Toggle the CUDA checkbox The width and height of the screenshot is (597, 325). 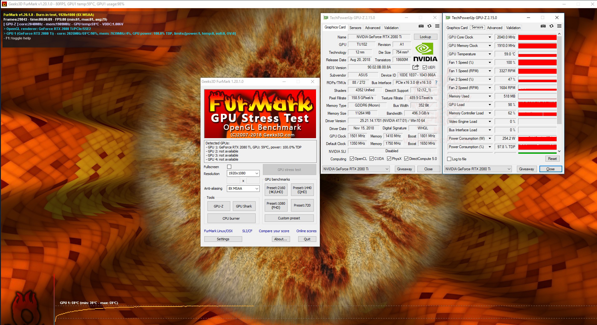[x=372, y=159]
